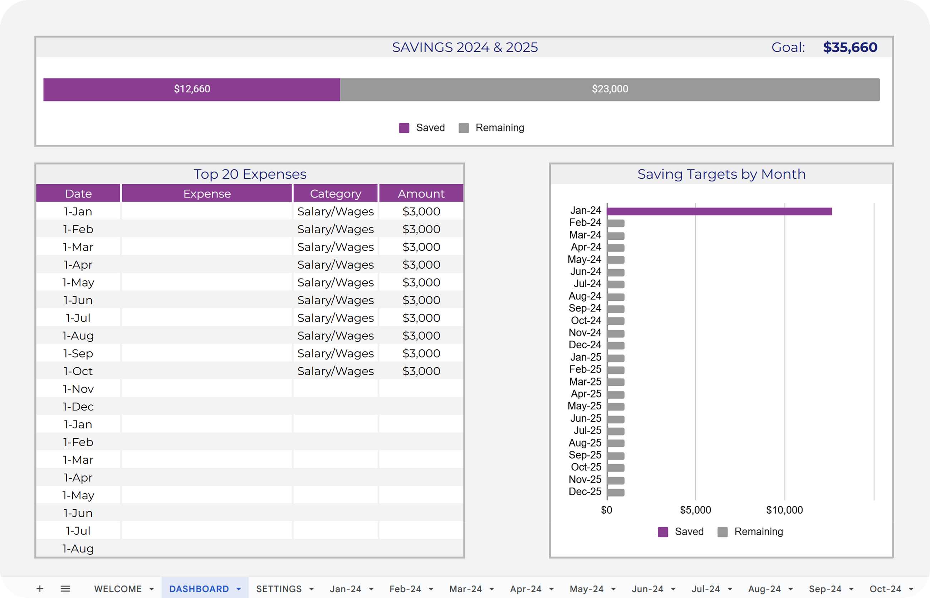The width and height of the screenshot is (930, 598).
Task: Click the Jan-24 purple saved bar
Action: [x=719, y=211]
